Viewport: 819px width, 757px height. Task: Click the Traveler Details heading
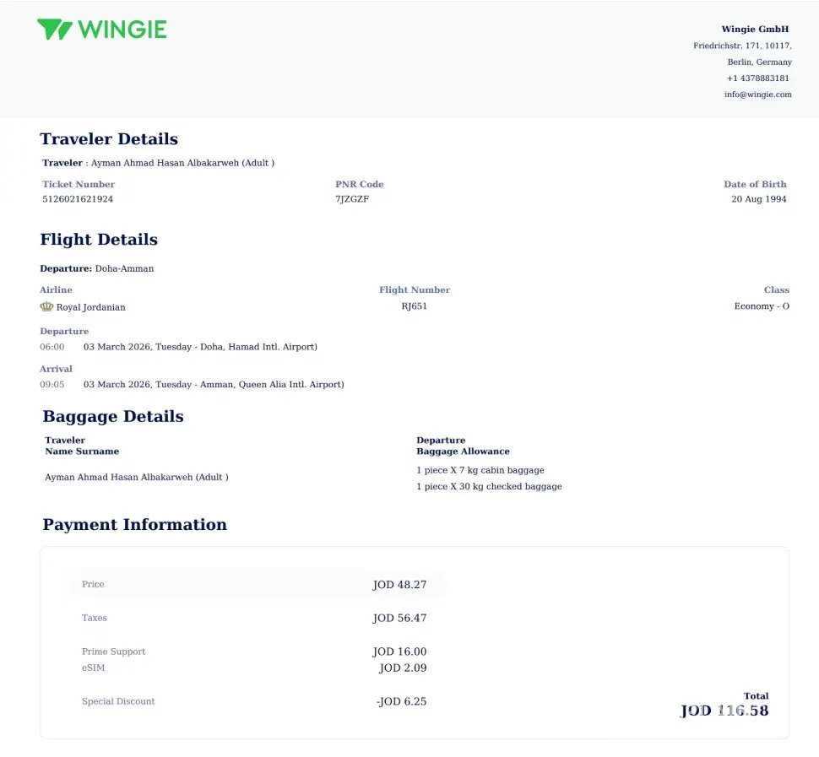click(109, 139)
